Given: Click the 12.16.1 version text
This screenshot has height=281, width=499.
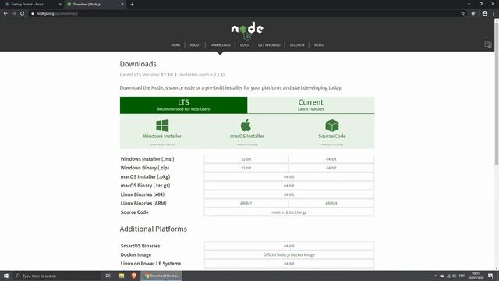Looking at the screenshot, I should tap(168, 75).
